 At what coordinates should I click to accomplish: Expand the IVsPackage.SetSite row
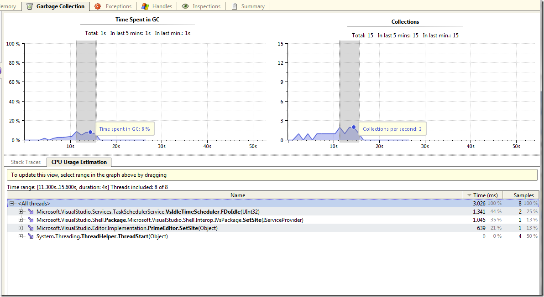pyautogui.click(x=21, y=220)
